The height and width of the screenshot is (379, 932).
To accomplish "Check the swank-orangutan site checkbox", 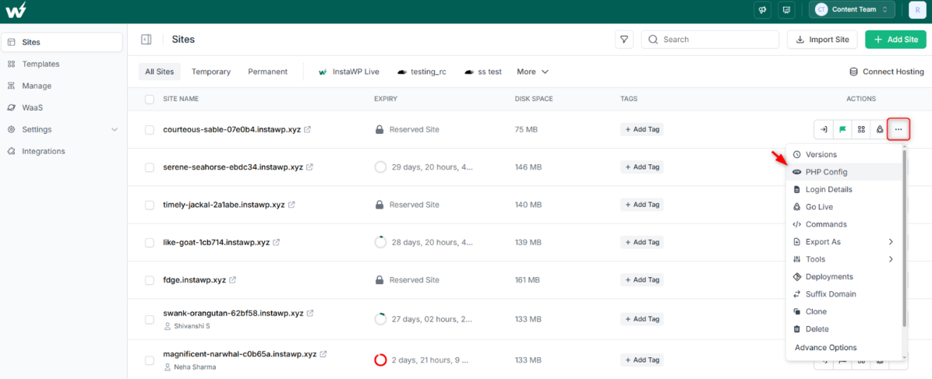I will pos(150,319).
